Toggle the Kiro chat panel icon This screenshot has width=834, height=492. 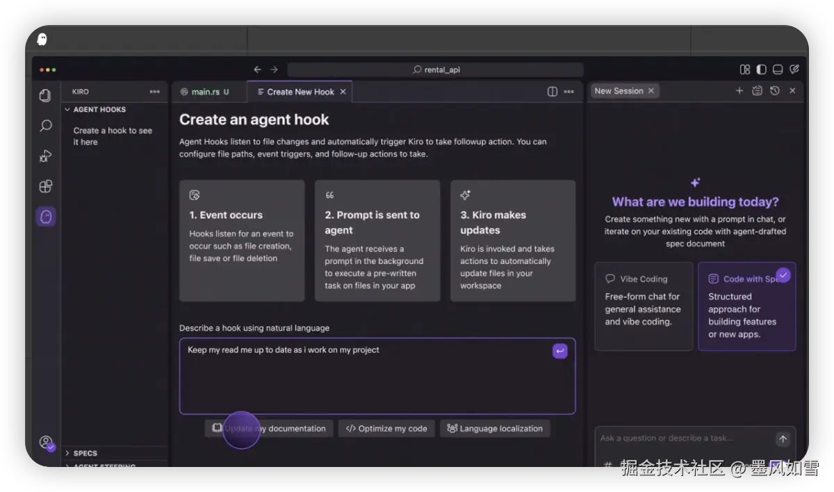tap(794, 69)
